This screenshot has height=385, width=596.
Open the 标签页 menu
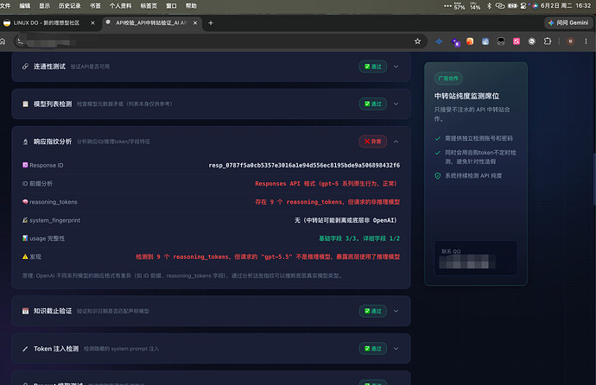coord(149,6)
